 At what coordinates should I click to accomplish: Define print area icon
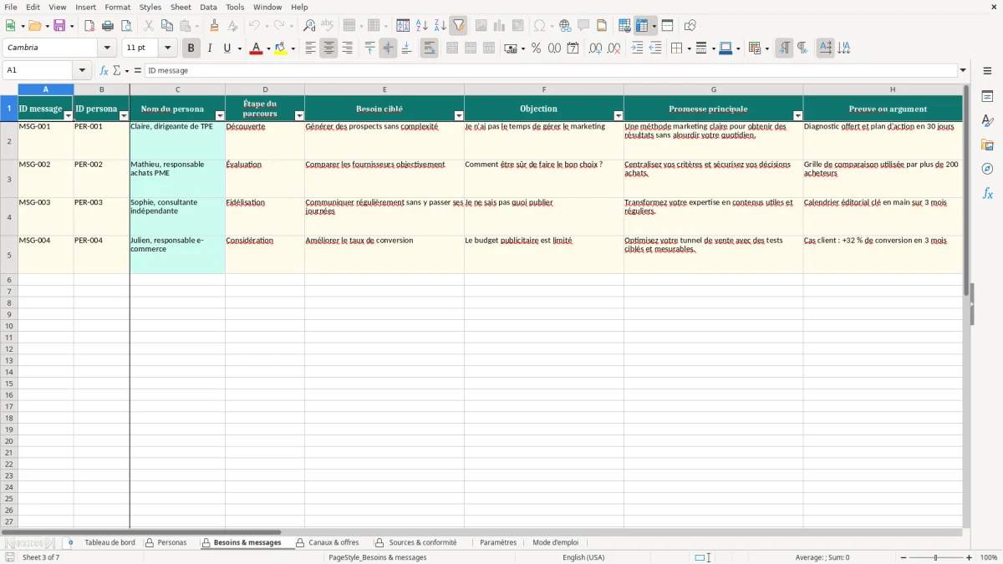point(624,26)
